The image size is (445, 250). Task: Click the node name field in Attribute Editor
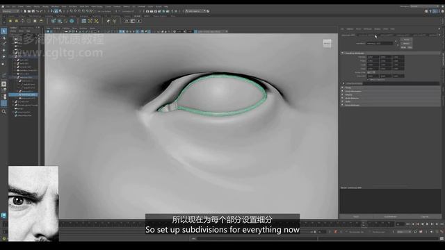click(380, 43)
